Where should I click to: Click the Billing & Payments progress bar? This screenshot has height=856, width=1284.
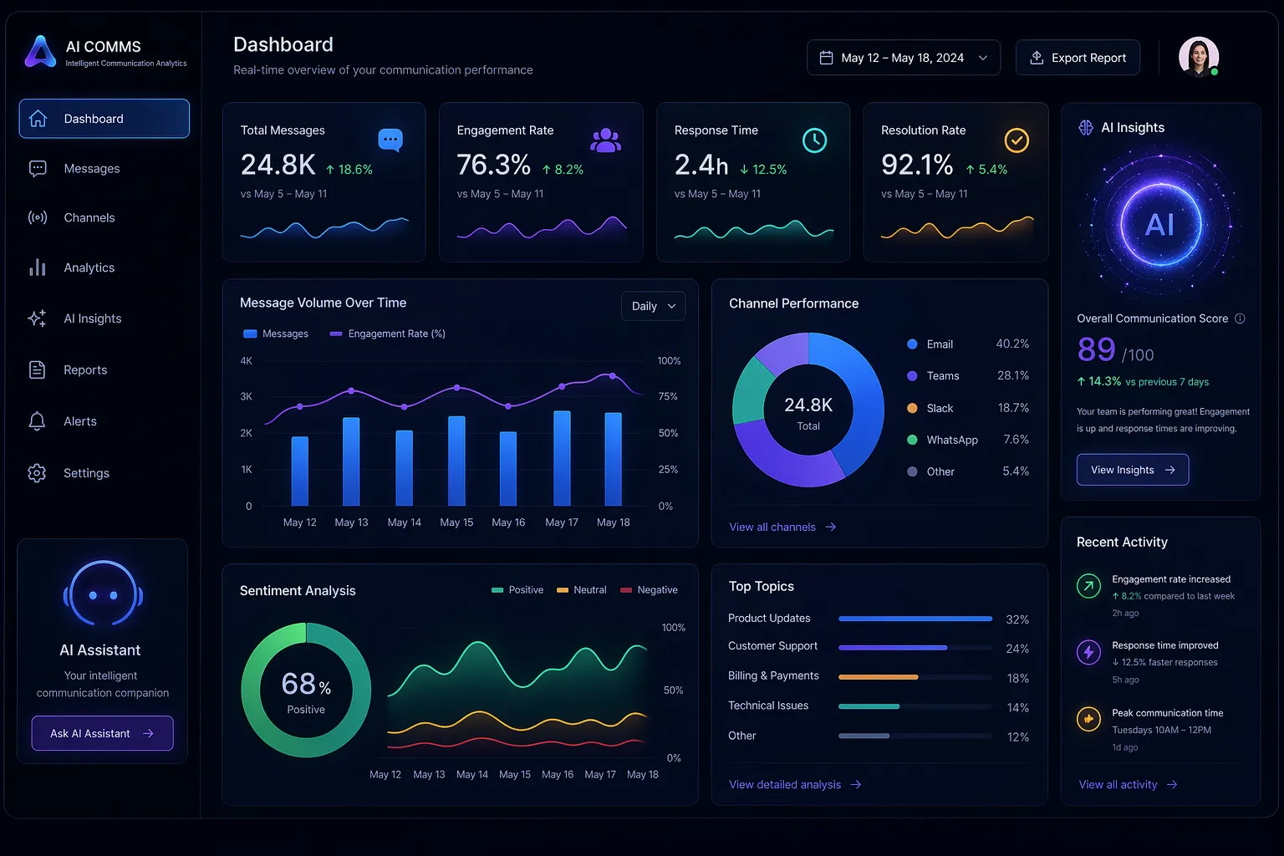pyautogui.click(x=915, y=677)
